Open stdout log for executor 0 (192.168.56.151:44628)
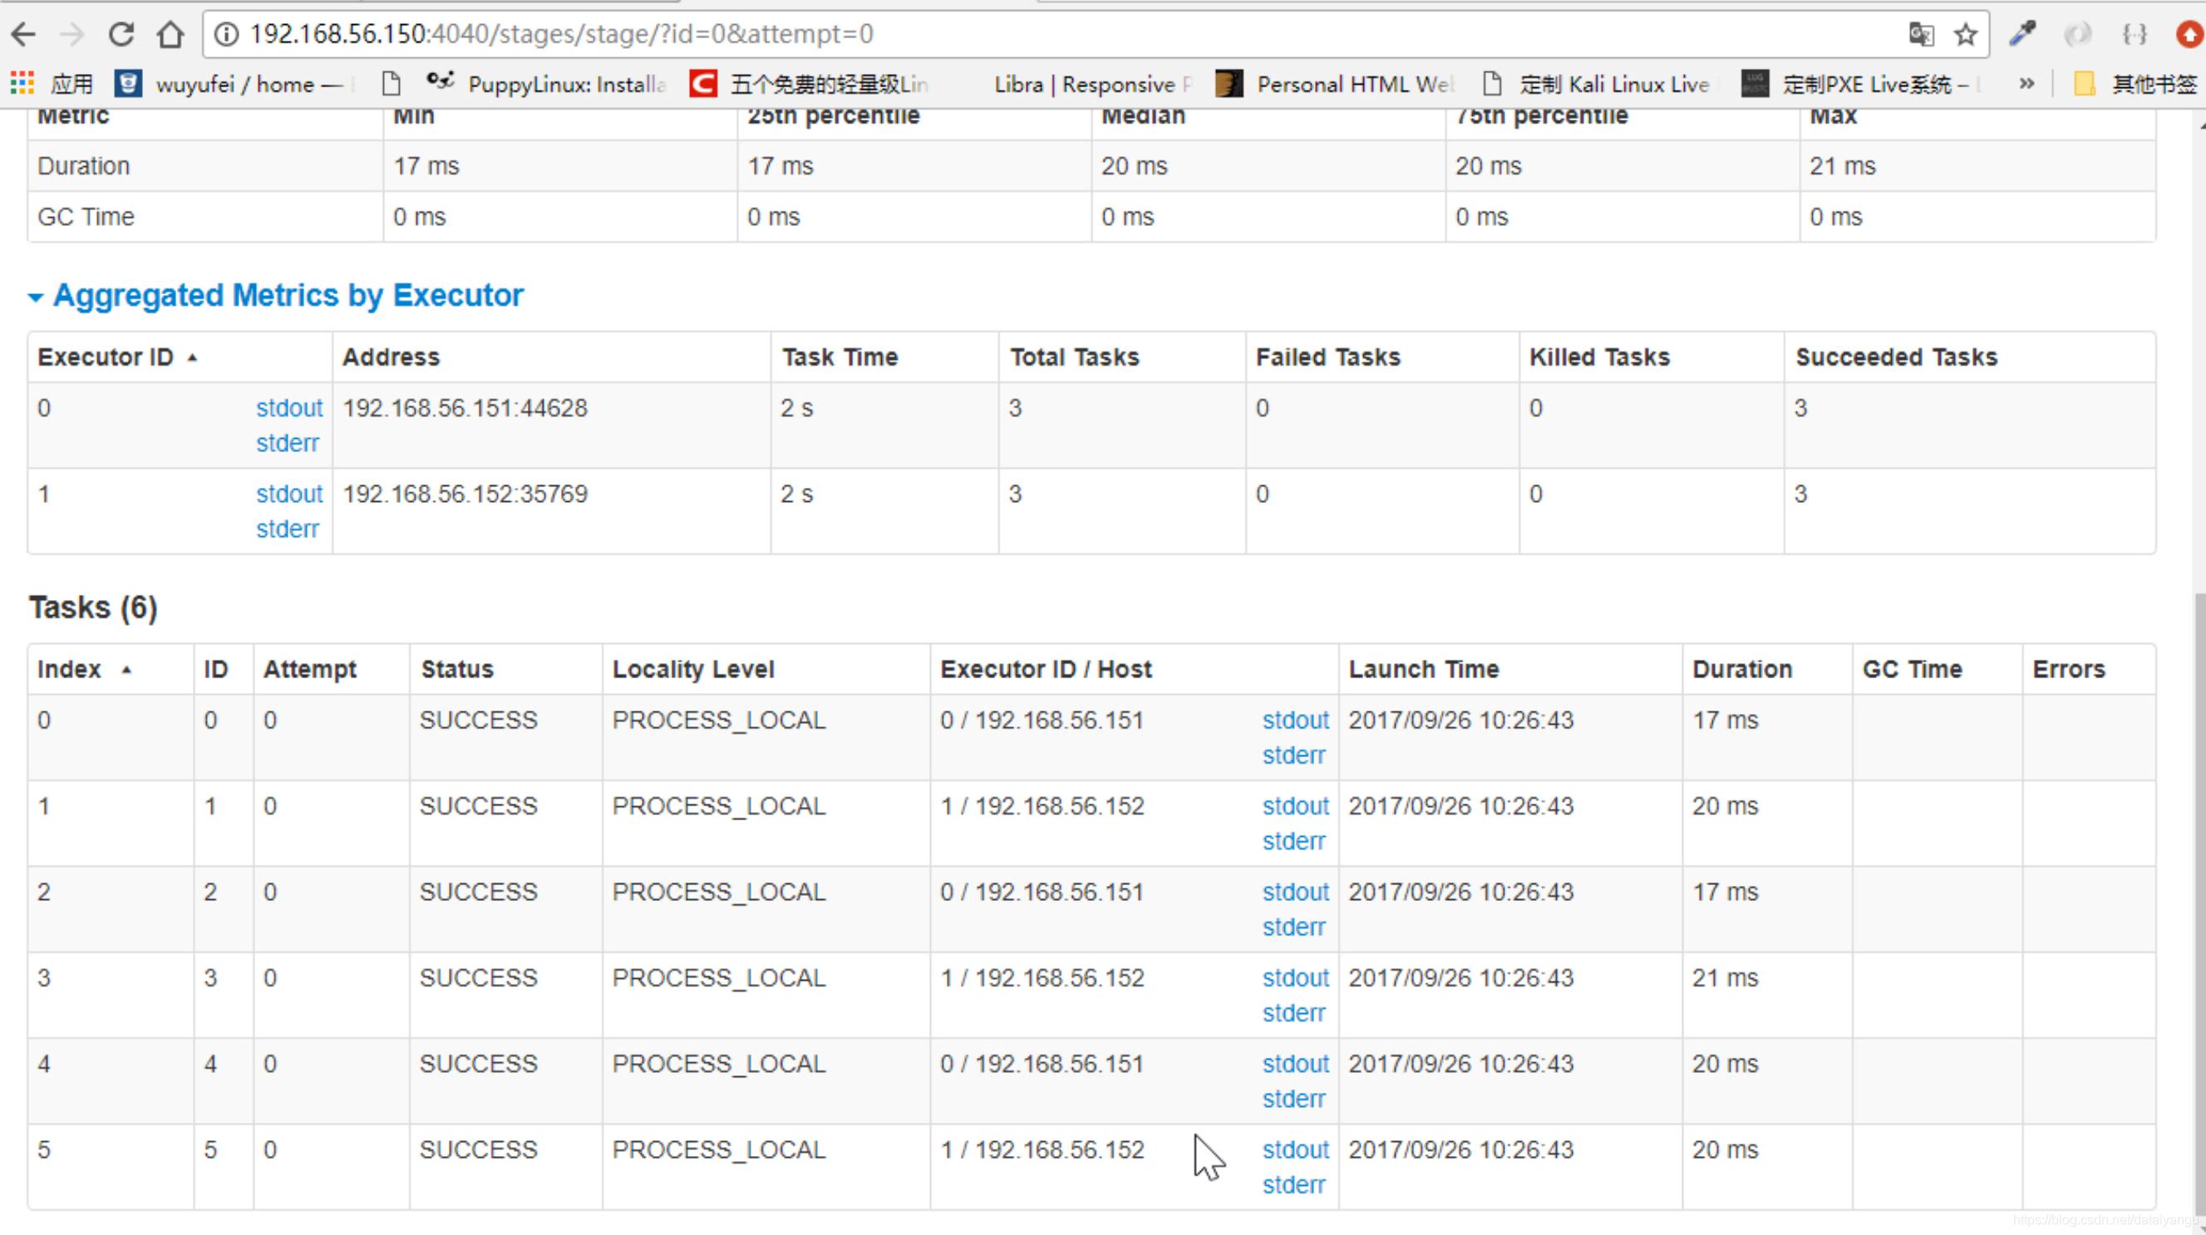The height and width of the screenshot is (1235, 2206). coord(289,408)
